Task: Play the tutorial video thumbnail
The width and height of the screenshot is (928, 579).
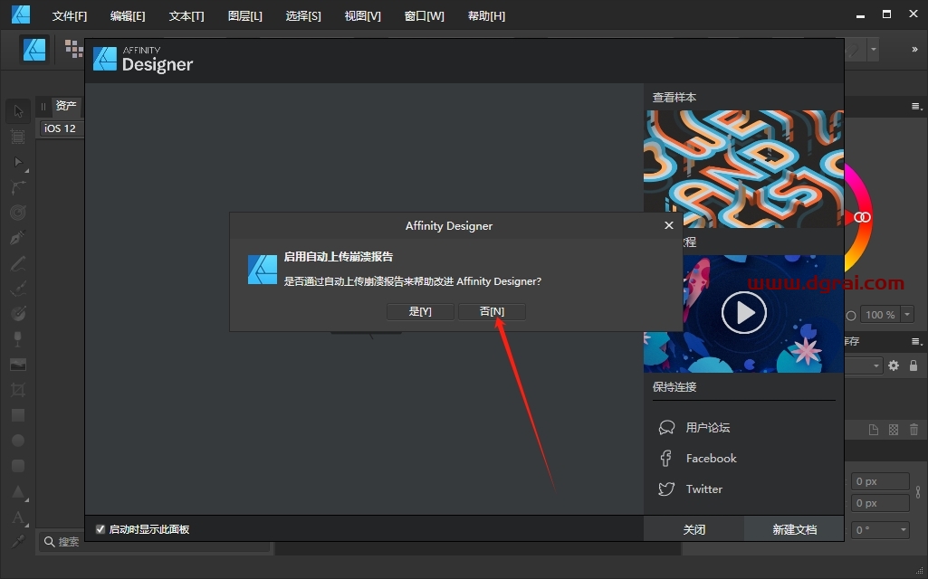Action: click(743, 313)
